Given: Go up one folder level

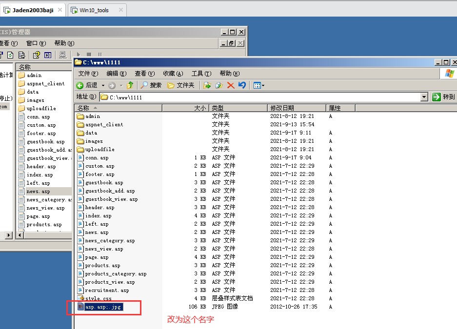Looking at the screenshot, I should (130, 85).
